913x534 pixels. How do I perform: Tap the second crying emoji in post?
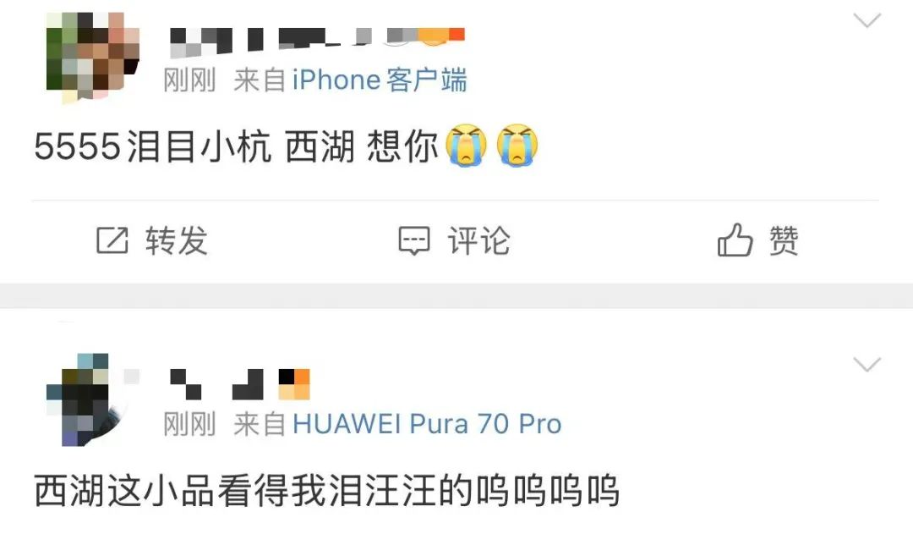click(517, 146)
